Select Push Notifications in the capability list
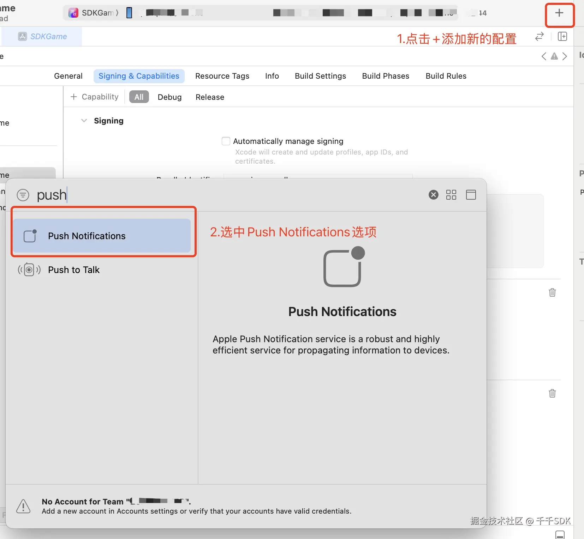 pos(102,236)
